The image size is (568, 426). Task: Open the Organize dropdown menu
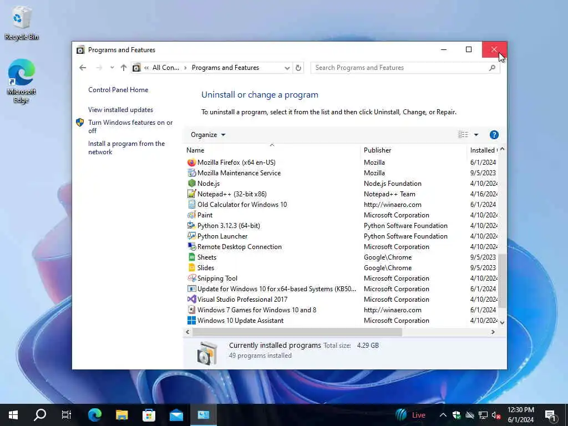208,135
